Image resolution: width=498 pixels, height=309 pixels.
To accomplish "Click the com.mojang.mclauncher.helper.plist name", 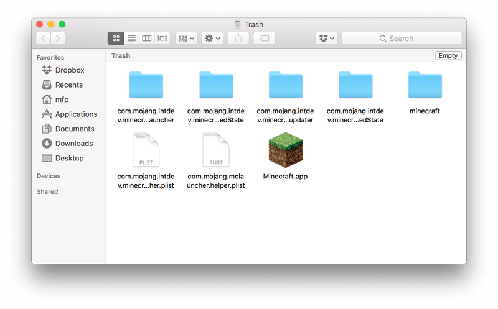I will tap(215, 181).
